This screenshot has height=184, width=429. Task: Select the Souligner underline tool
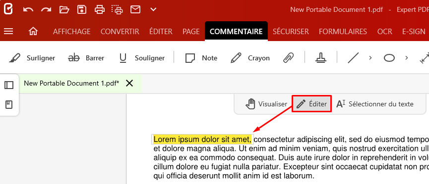click(x=142, y=58)
